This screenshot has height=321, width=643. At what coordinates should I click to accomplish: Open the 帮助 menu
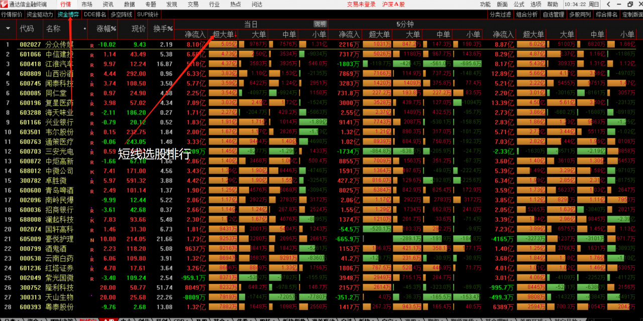coord(553,4)
